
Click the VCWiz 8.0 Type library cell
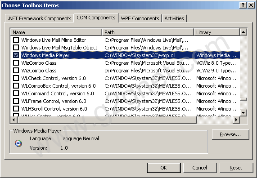click(x=216, y=63)
